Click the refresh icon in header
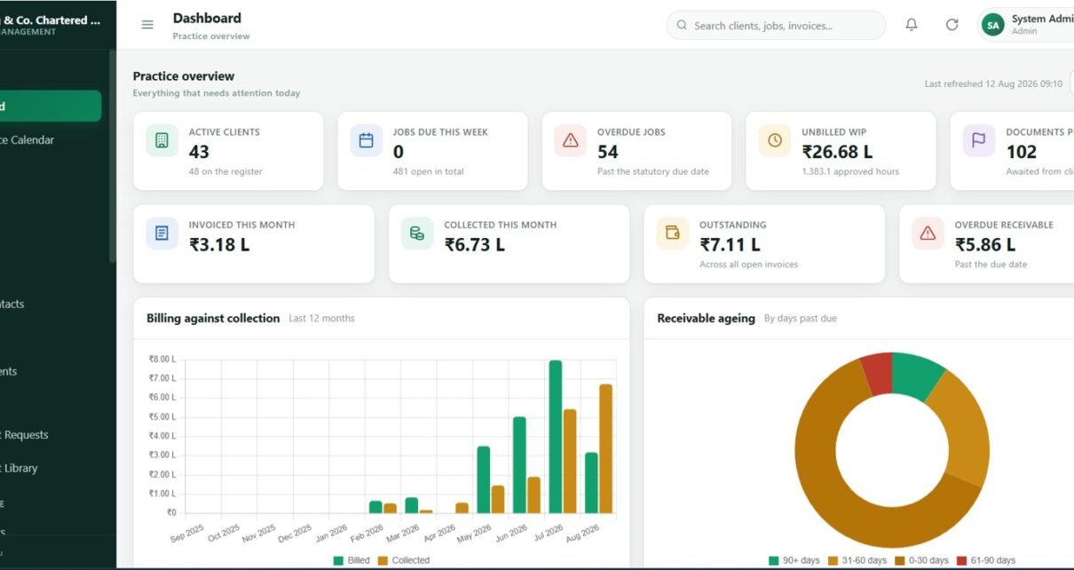1074x570 pixels. tap(952, 25)
